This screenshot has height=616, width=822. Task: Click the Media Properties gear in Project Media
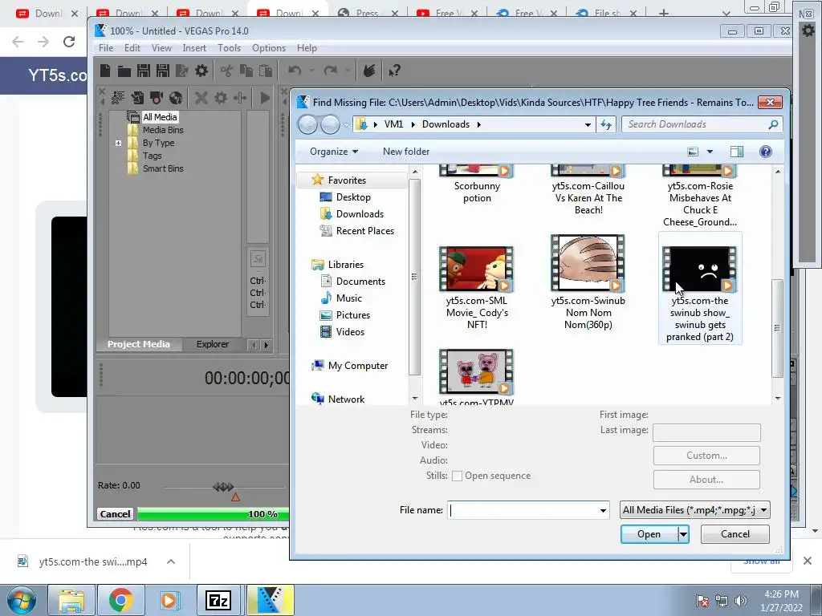(221, 97)
